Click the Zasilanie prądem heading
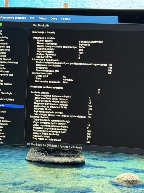 (40, 93)
